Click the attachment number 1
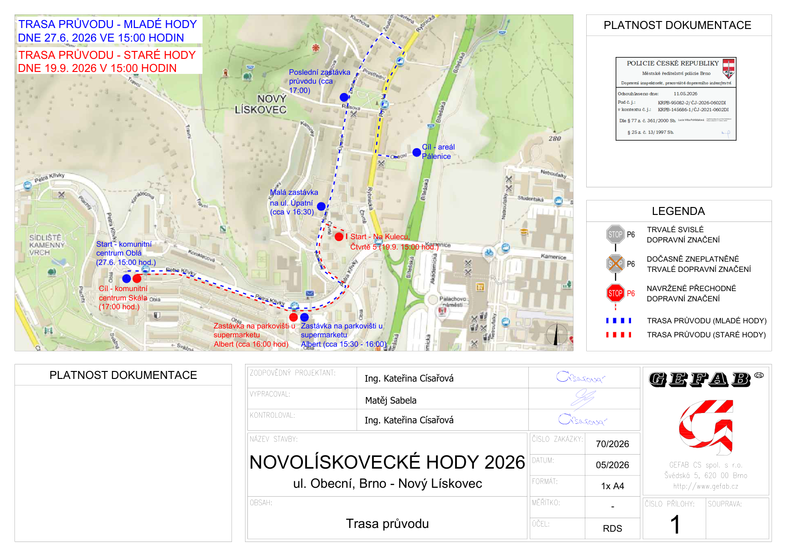Viewport: 786px width, 556px height. pos(675,524)
